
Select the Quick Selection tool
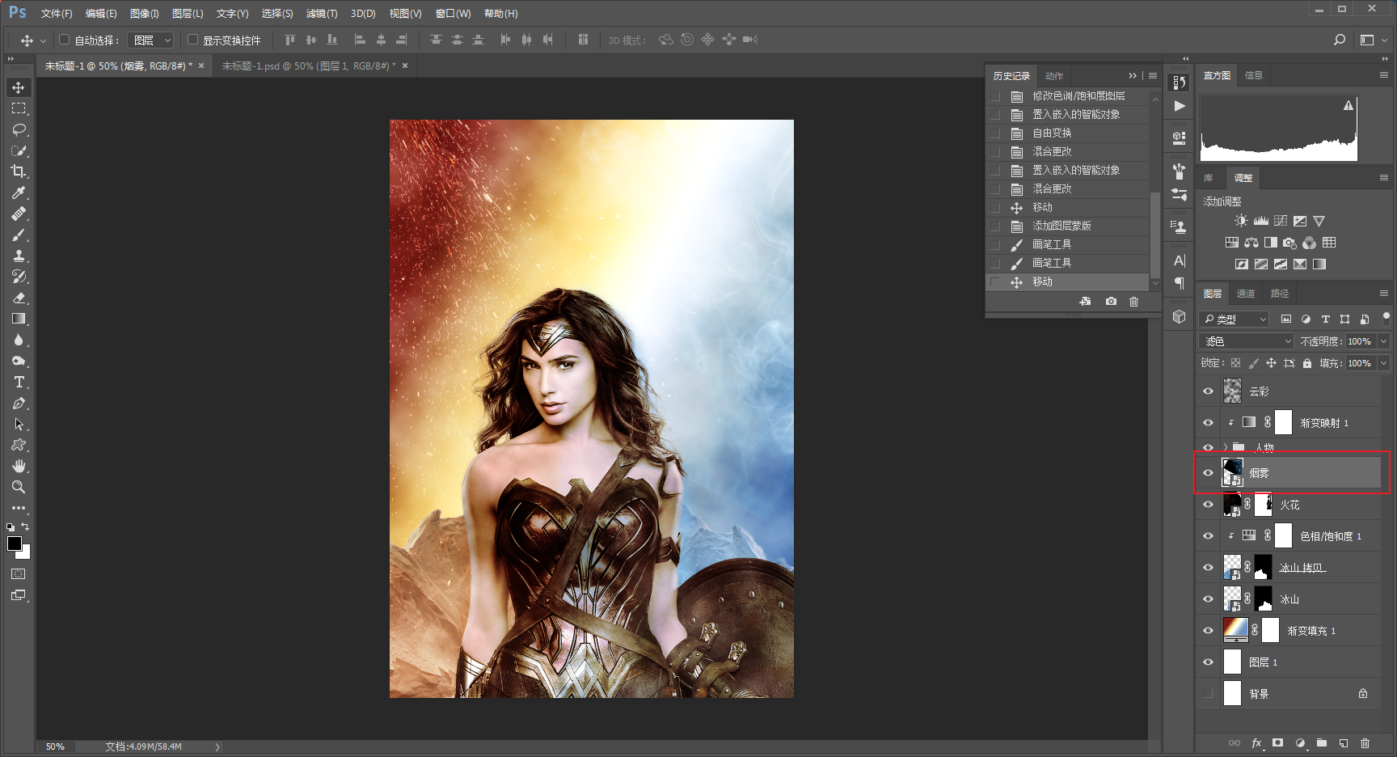tap(19, 150)
